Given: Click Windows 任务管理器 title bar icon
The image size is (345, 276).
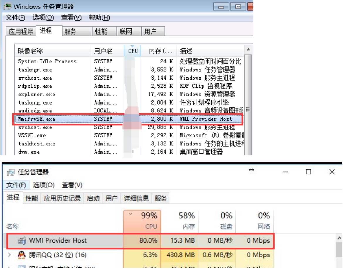Looking at the screenshot, I should [7, 6].
